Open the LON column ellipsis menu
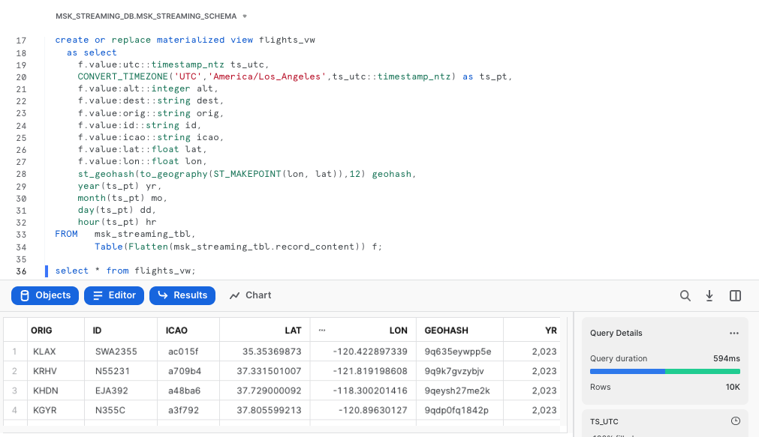 pos(322,330)
